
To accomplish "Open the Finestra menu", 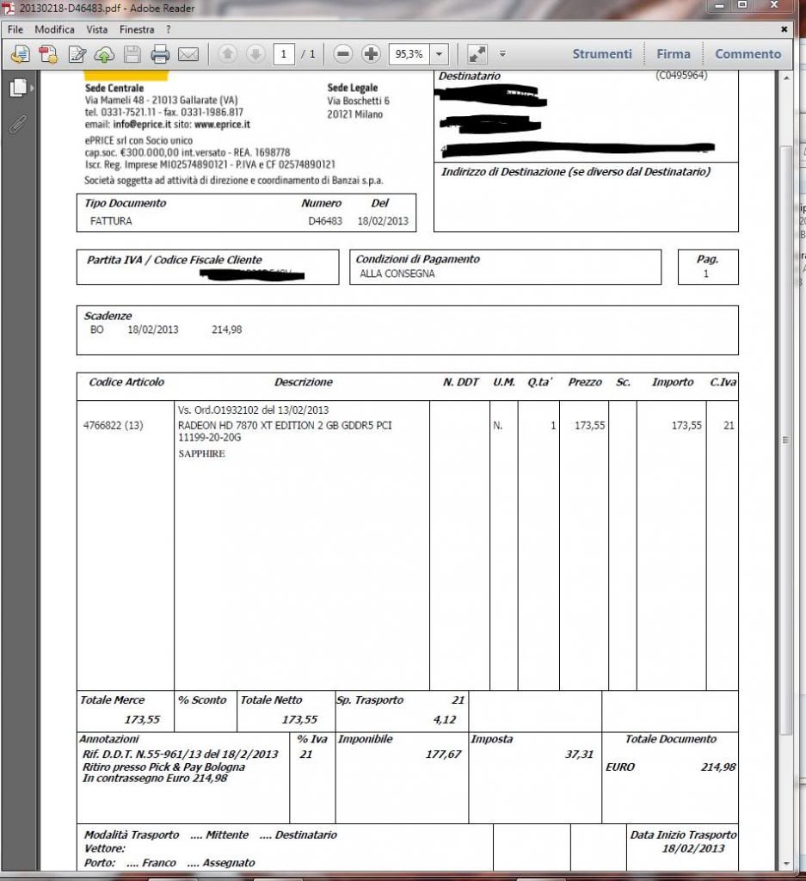I will pos(137,29).
